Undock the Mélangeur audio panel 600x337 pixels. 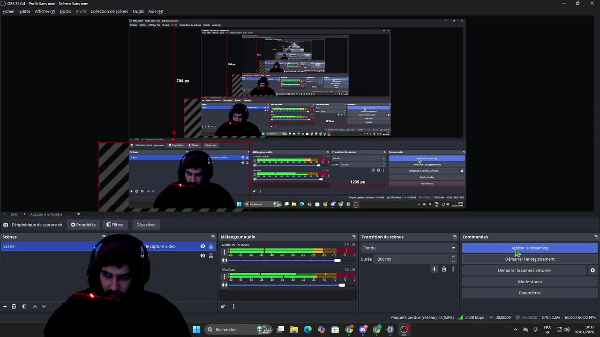click(354, 237)
